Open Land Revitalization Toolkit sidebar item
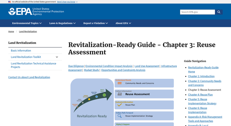 coord(26,57)
